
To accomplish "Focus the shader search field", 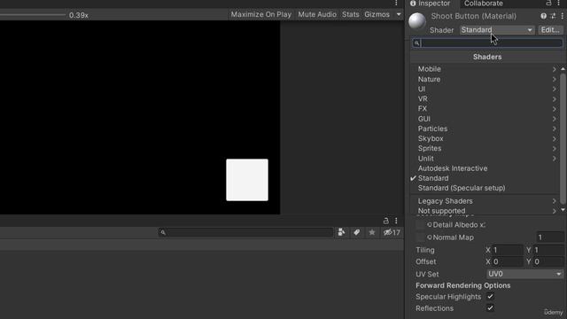I will click(487, 43).
